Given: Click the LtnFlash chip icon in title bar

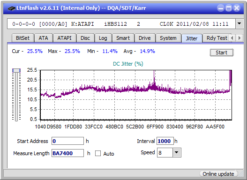Looking at the screenshot, I should coord(11,8).
